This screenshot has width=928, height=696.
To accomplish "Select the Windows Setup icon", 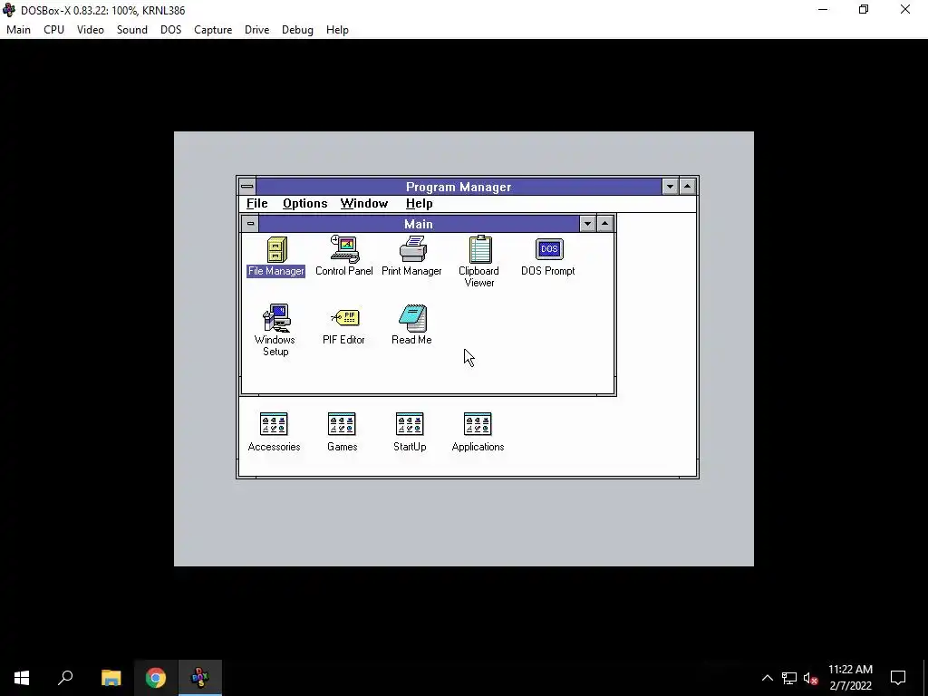I will [276, 318].
